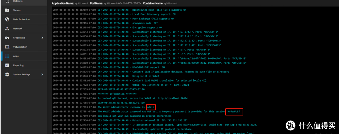Click the log line about DHT support

click(x=119, y=10)
